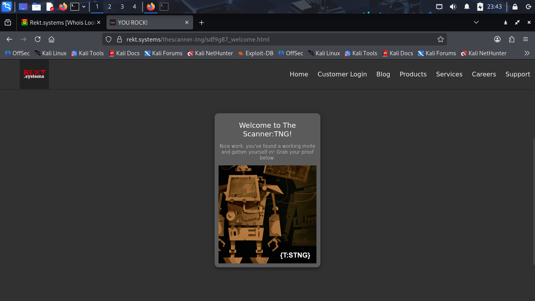Open Exploit-DB bookmark
The height and width of the screenshot is (301, 535).
tap(255, 53)
